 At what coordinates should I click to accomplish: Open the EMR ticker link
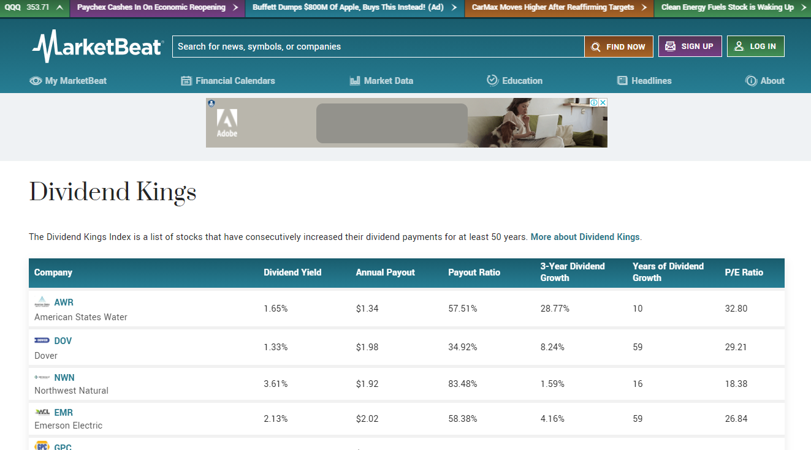64,413
